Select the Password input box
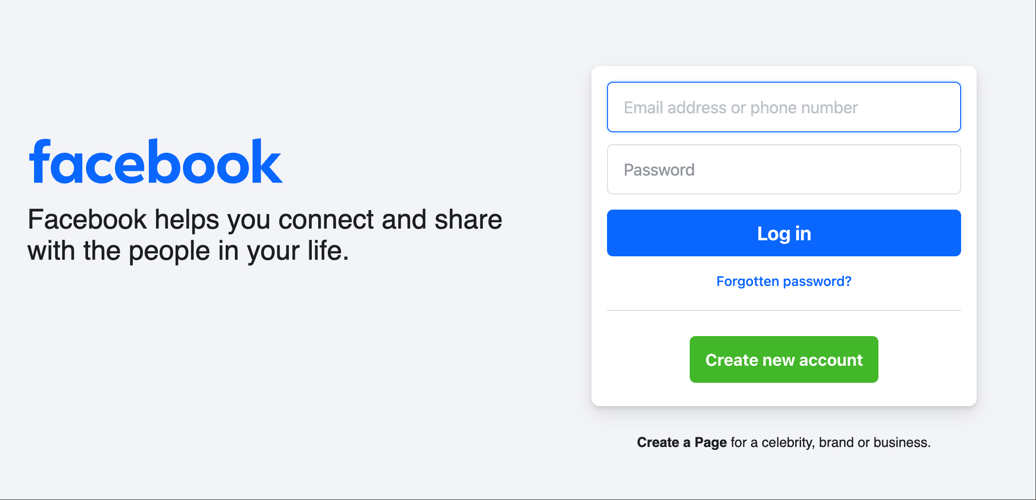 tap(784, 169)
